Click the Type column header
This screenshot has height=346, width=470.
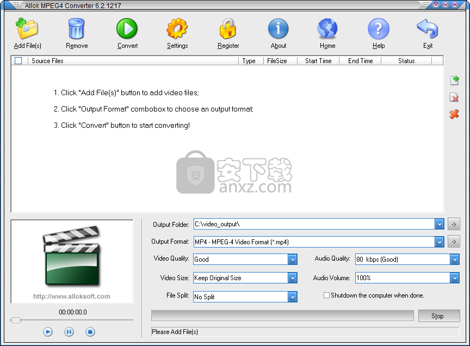click(251, 60)
